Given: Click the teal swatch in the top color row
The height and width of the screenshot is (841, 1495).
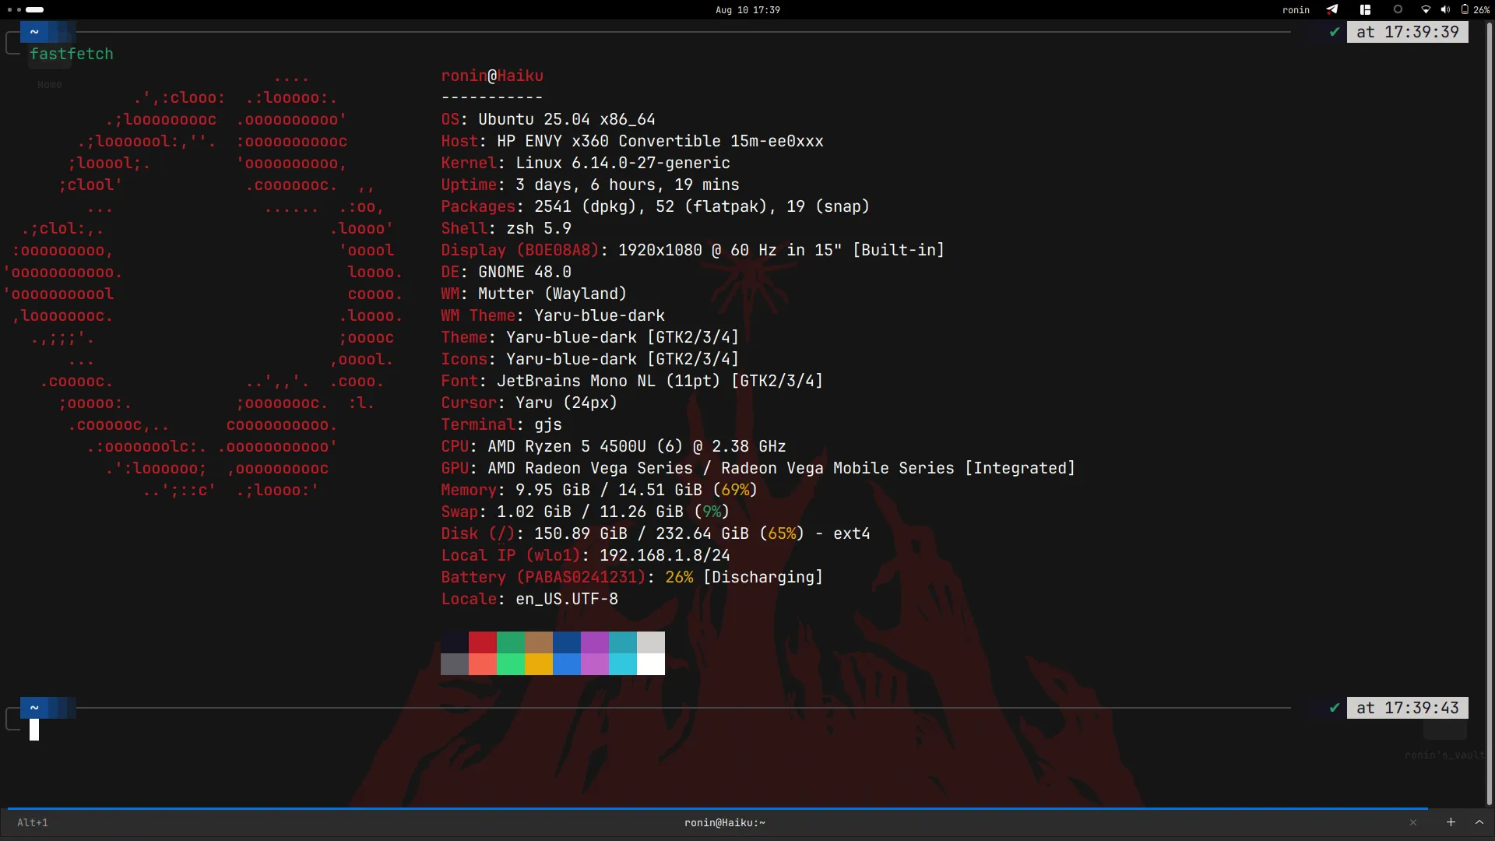Looking at the screenshot, I should (x=623, y=642).
